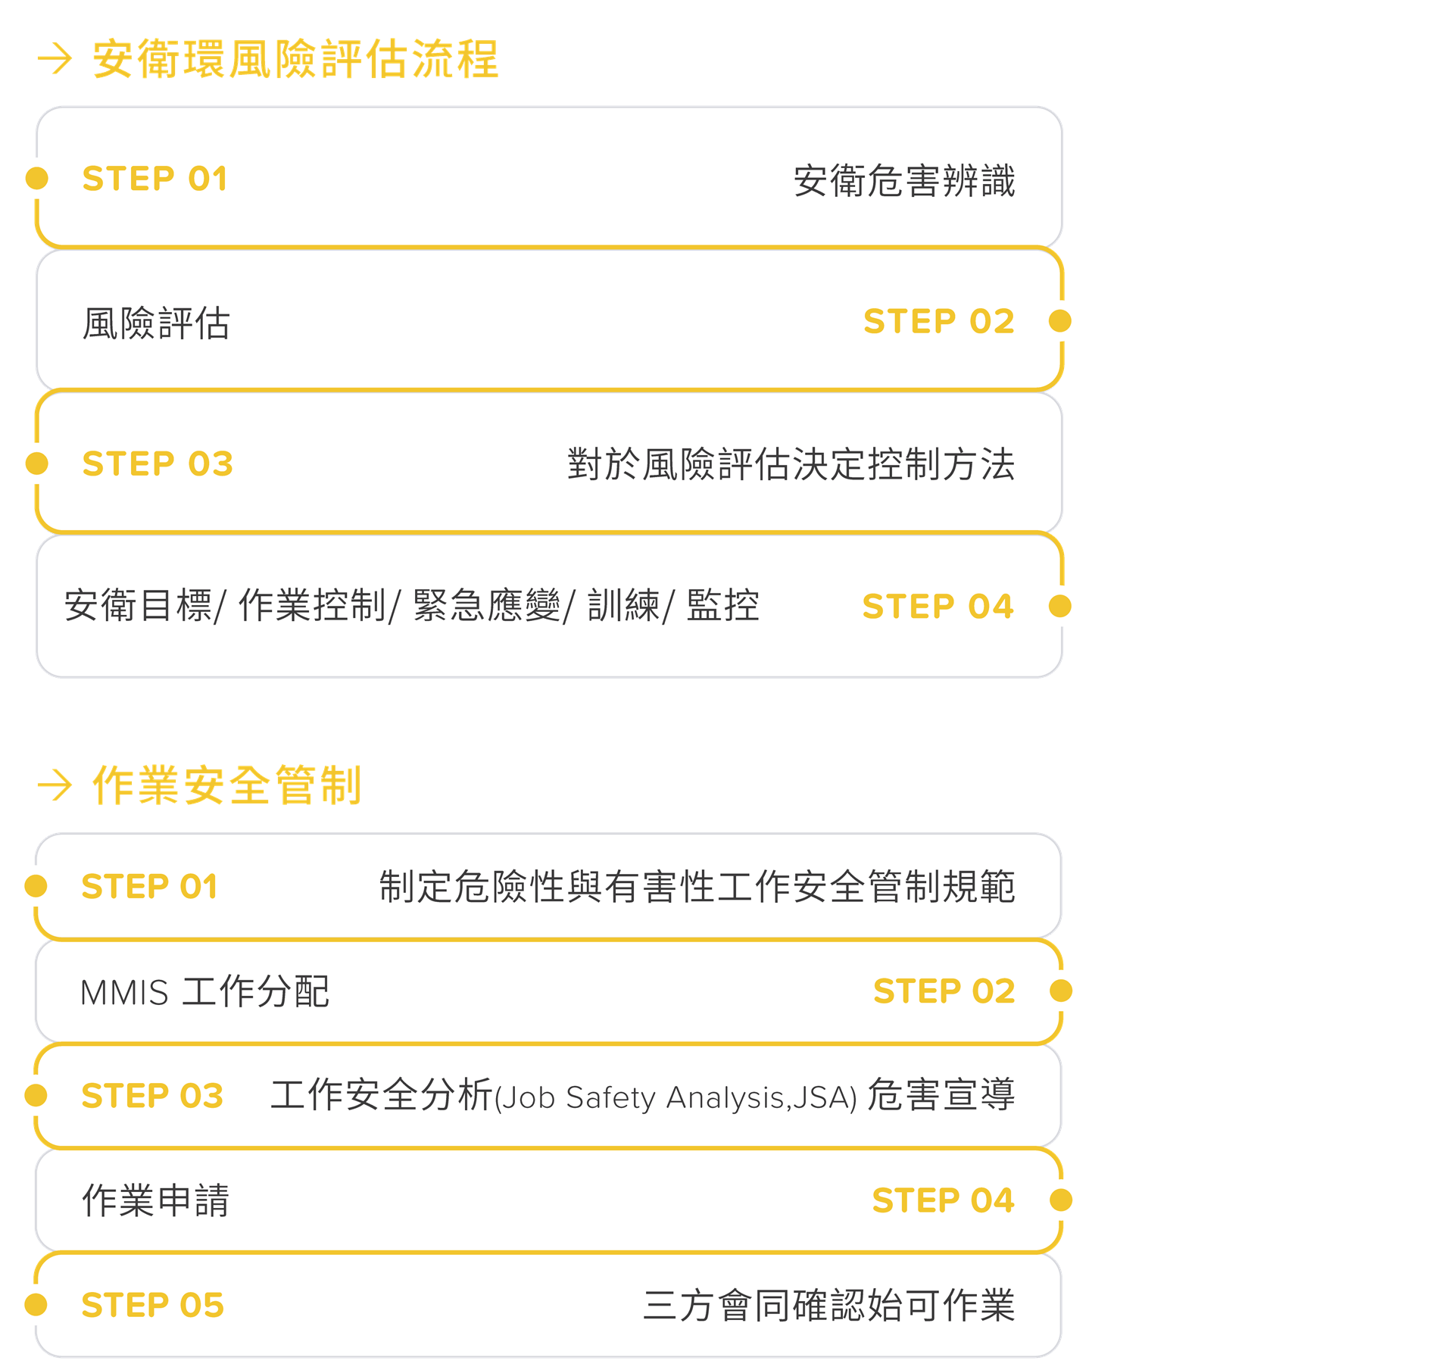Click the 作業申請 text
Viewport: 1454px width, 1370px height.
click(155, 1200)
